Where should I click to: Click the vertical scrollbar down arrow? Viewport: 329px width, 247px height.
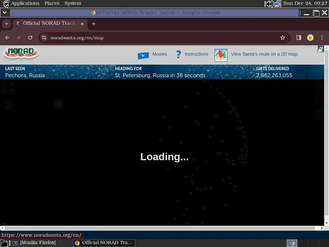[326, 223]
